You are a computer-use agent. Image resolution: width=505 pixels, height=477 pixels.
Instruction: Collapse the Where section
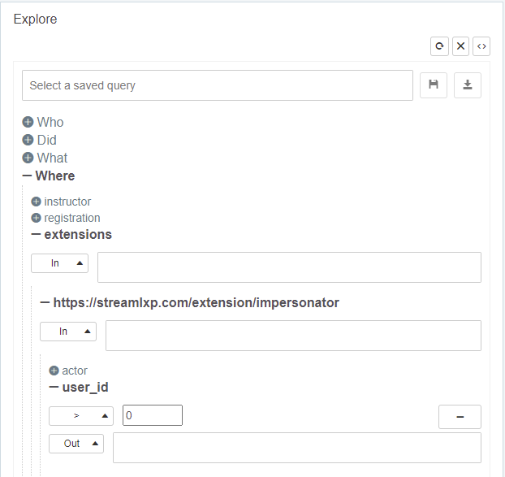coord(28,176)
